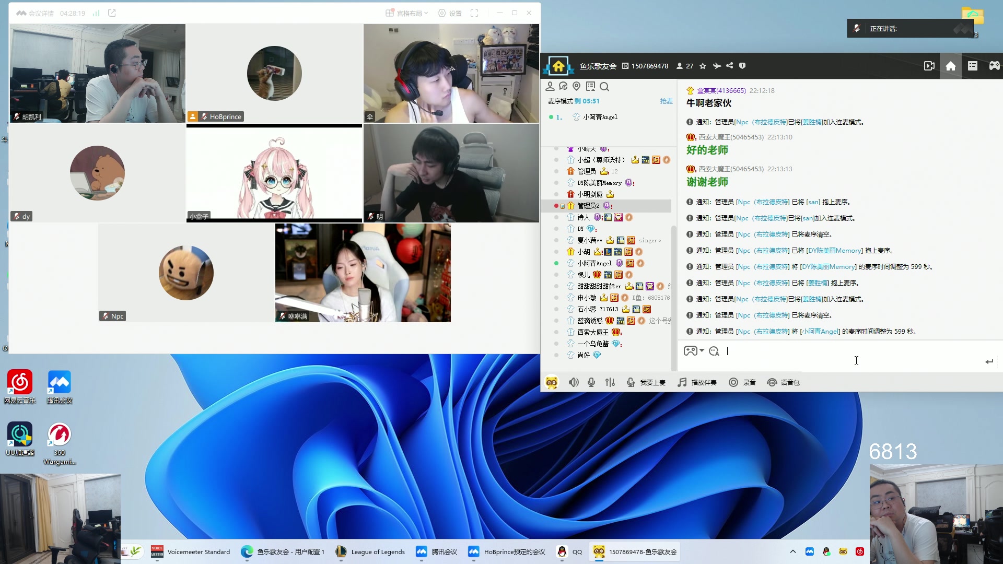Open the audio mixer sliders icon

(610, 383)
